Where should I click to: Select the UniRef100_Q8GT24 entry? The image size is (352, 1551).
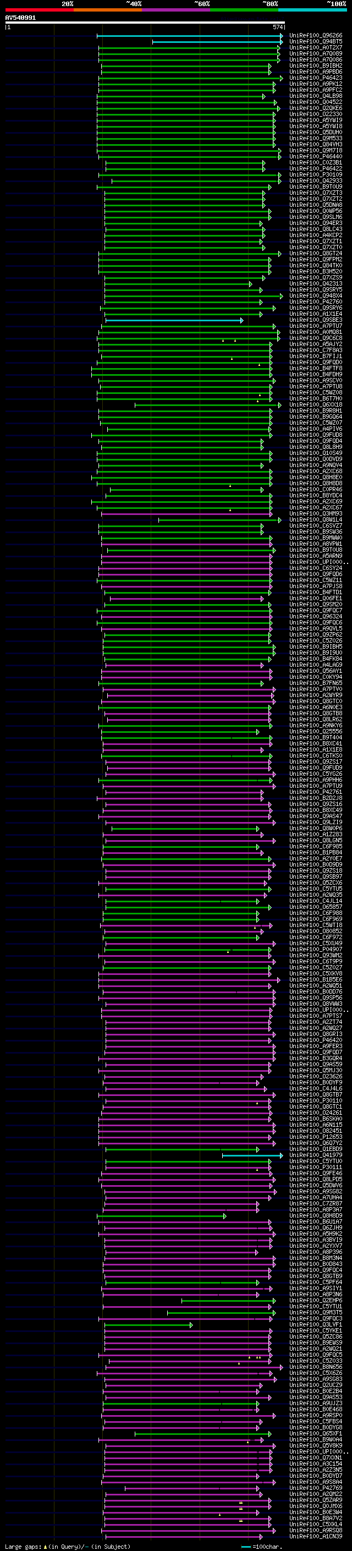click(x=316, y=254)
